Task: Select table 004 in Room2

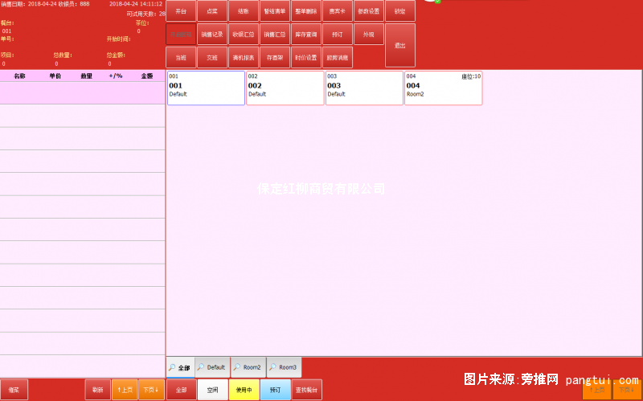Action: 444,88
